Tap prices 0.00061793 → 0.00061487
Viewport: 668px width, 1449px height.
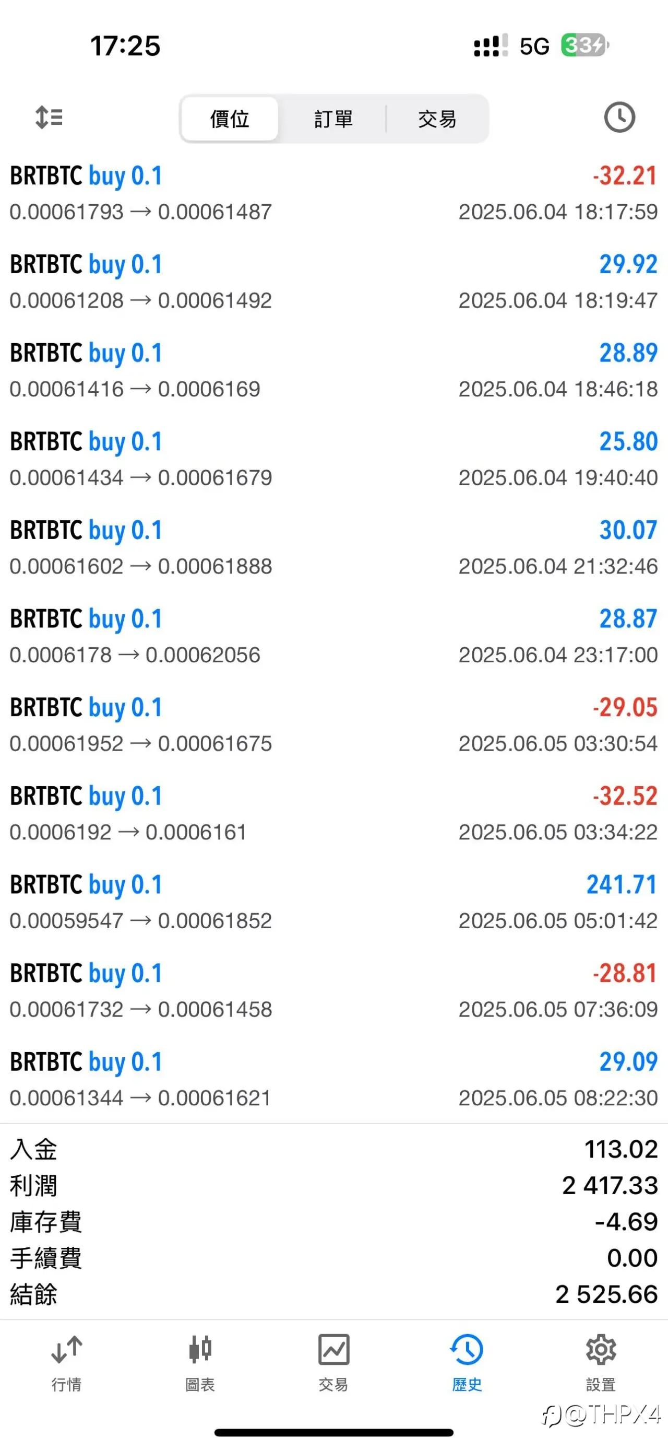coord(141,212)
